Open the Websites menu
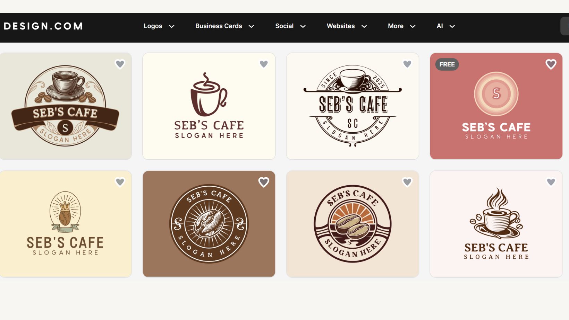 (340, 26)
